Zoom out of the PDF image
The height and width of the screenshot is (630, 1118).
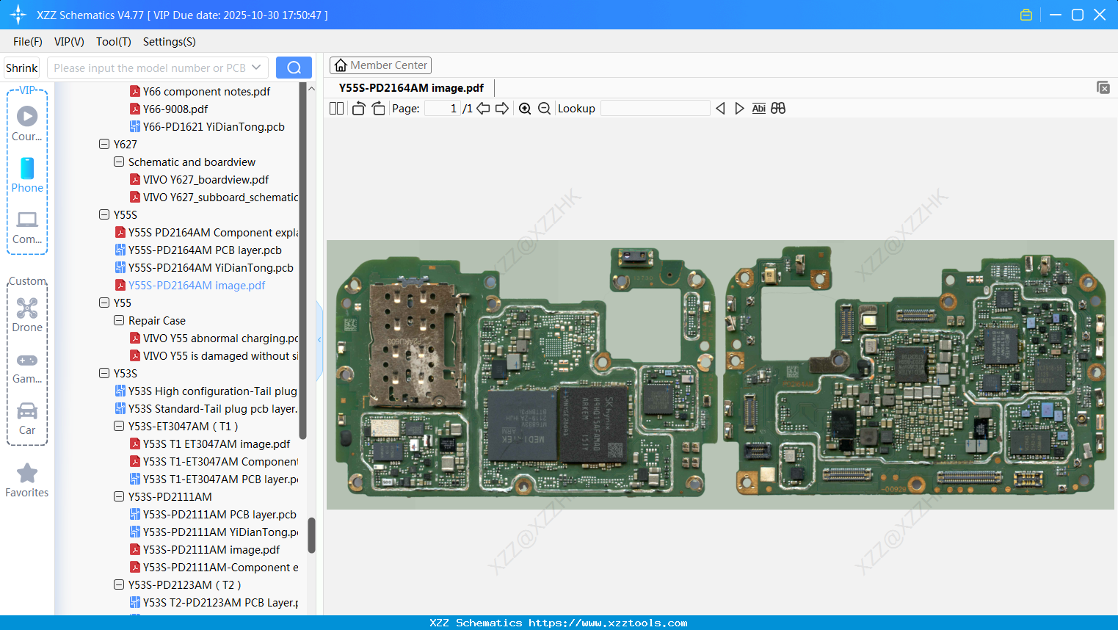(544, 108)
